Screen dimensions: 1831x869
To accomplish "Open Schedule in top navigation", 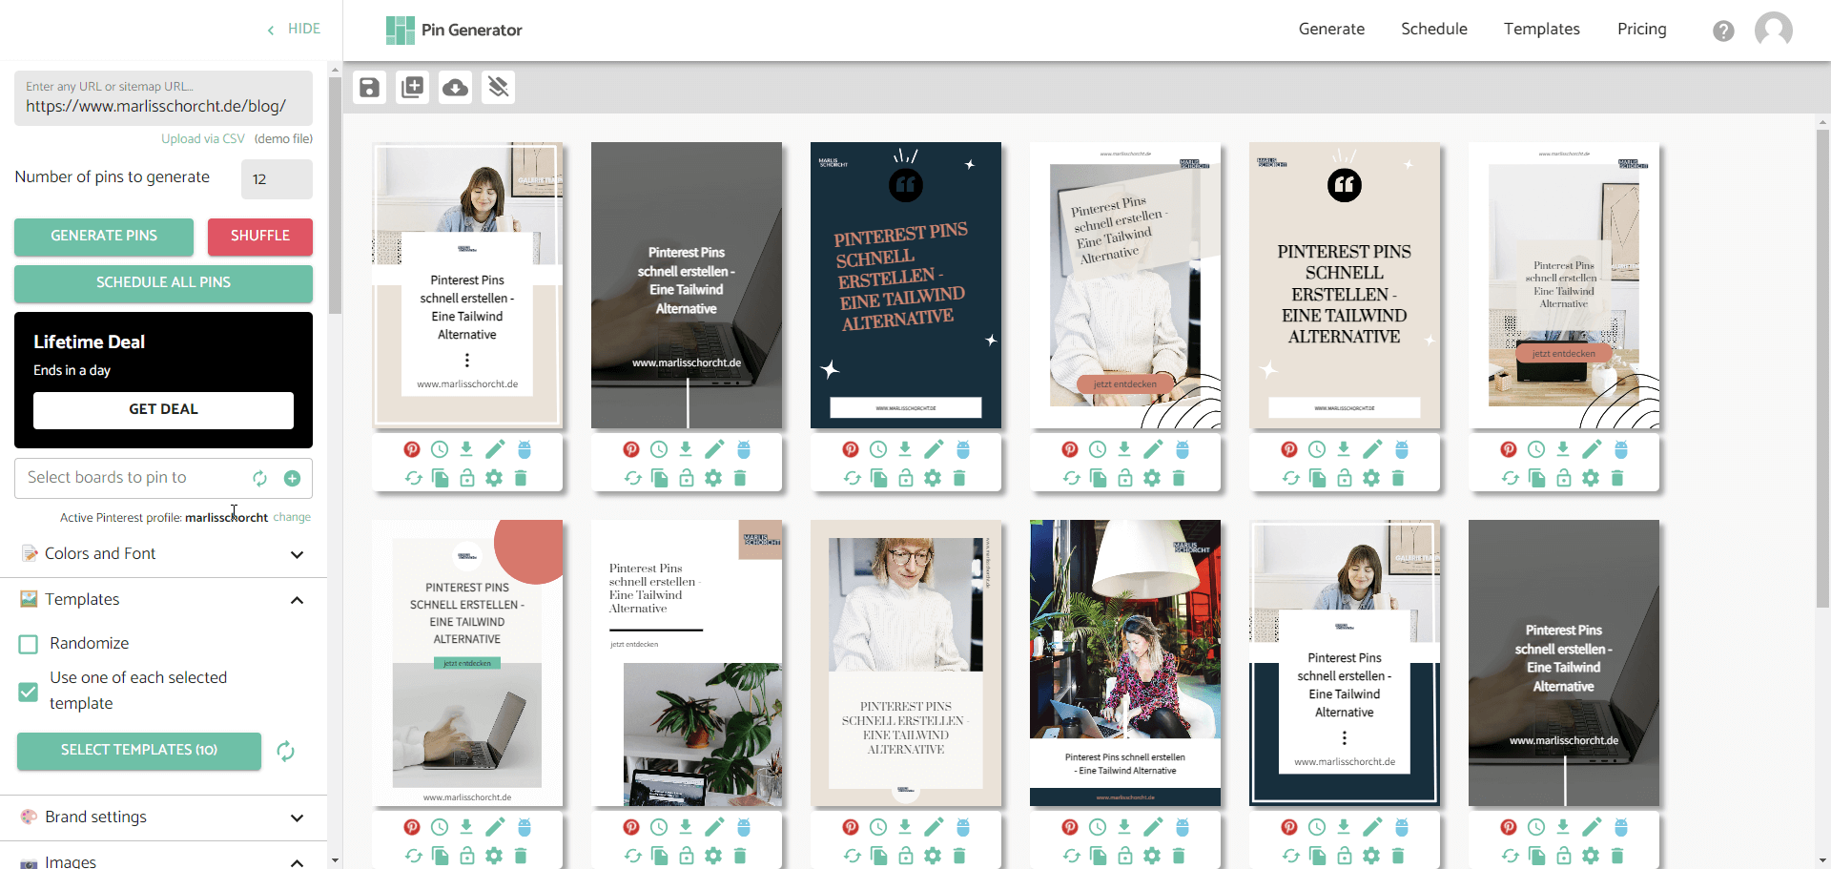I will (x=1434, y=29).
